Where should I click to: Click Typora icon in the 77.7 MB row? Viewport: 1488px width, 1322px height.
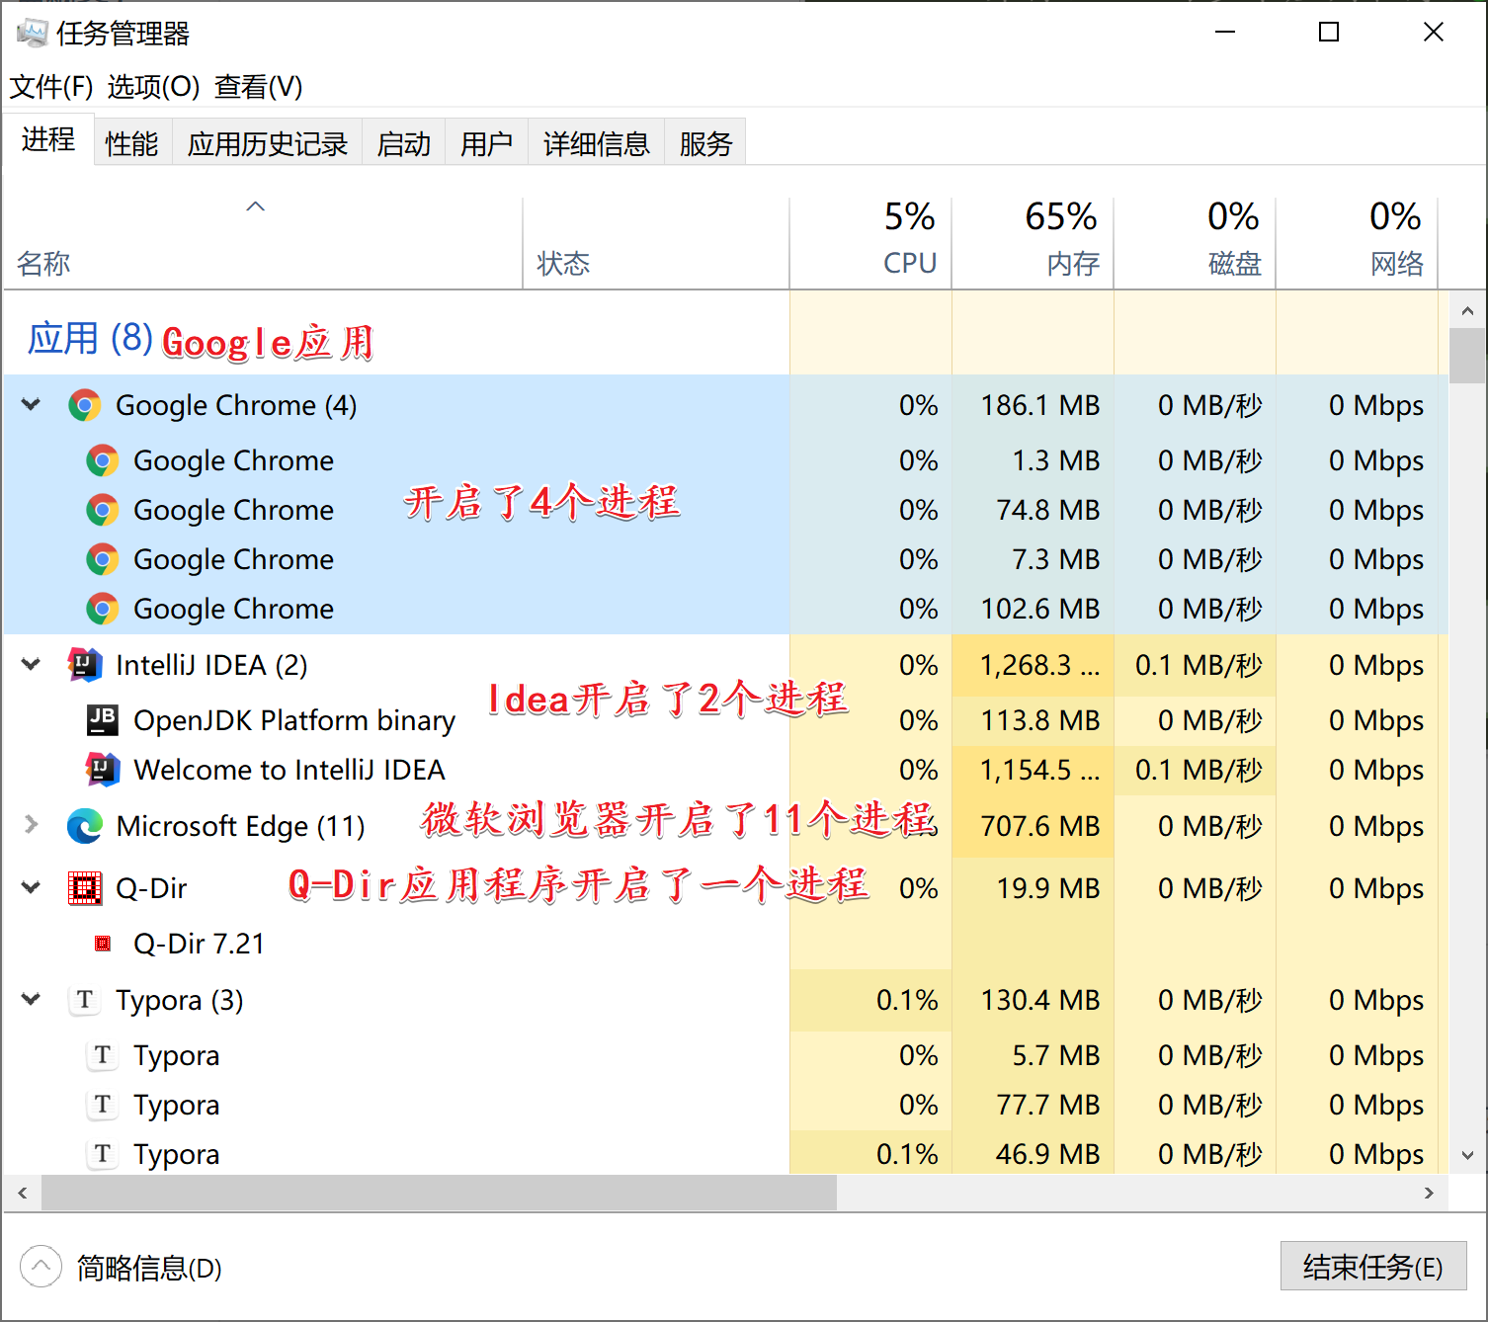tap(103, 1105)
